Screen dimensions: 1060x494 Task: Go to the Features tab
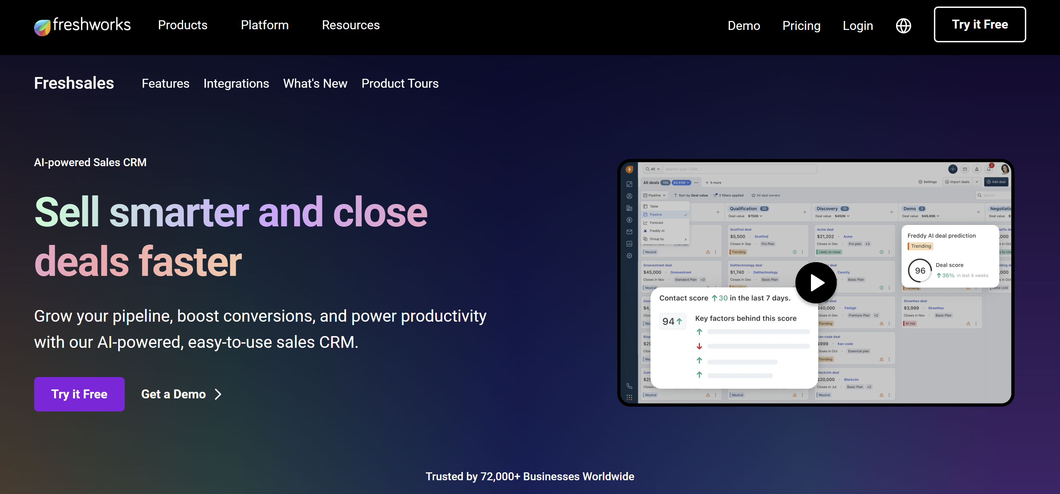(165, 84)
